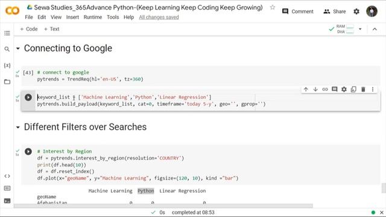This screenshot has width=386, height=217.
Task: Open the selected cell's editor settings gear
Action: (344, 89)
